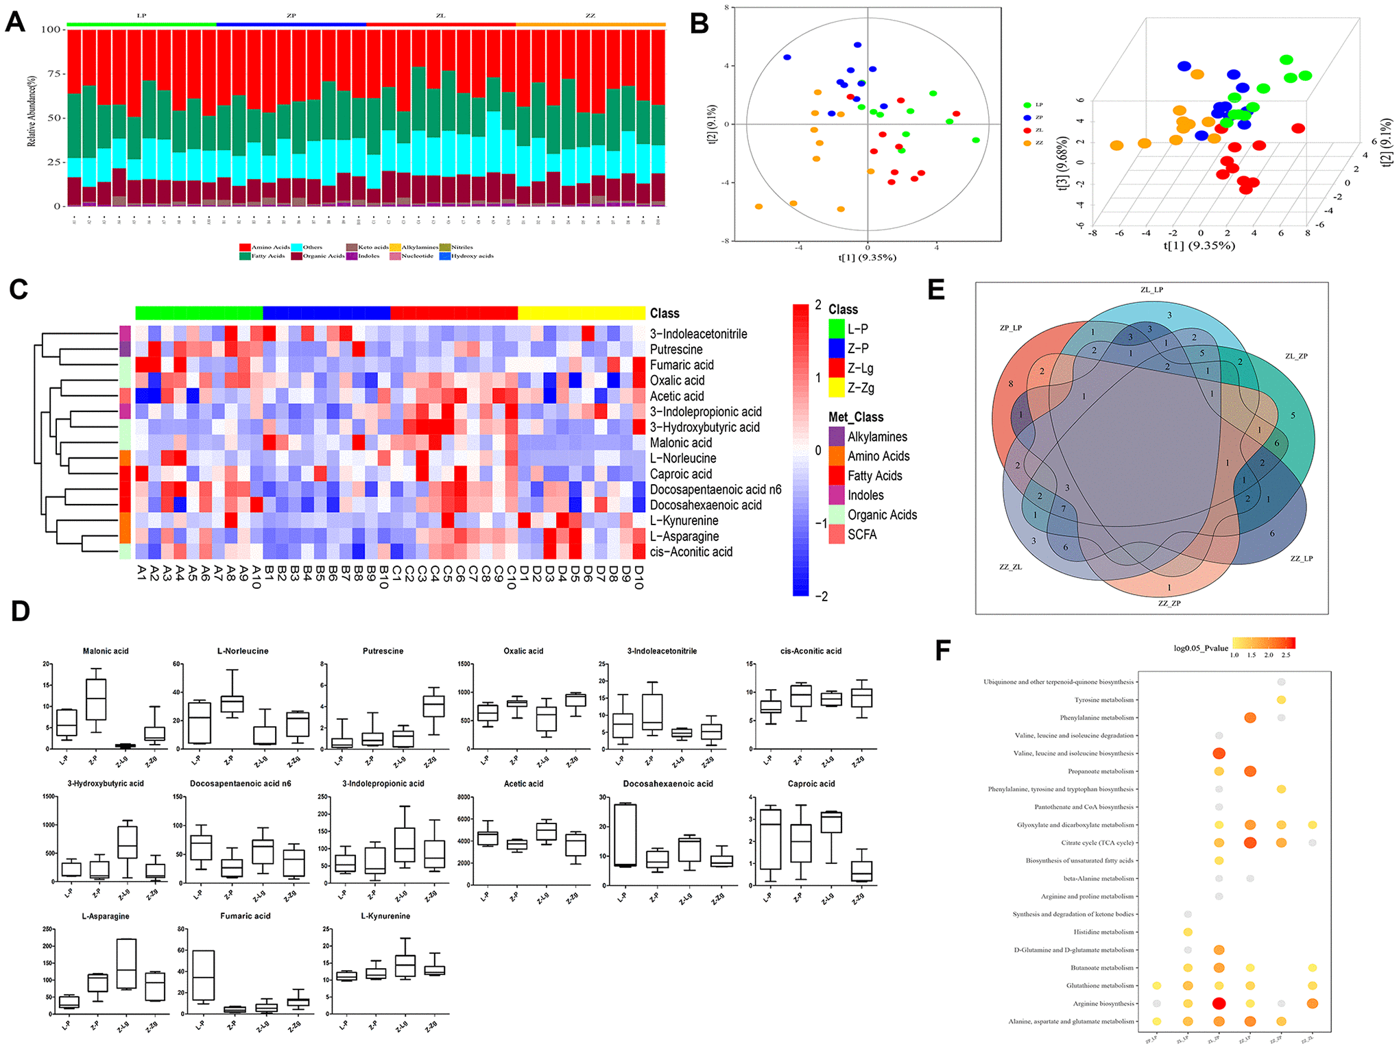Image resolution: width=1399 pixels, height=1049 pixels.
Task: Click the panel A letter label
Action: (x=15, y=22)
